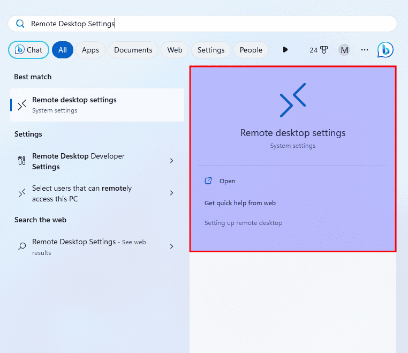This screenshot has width=408, height=353.
Task: Select the People filter tab
Action: pyautogui.click(x=251, y=50)
